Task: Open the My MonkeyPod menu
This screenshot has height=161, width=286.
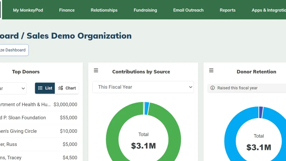Action: point(28,10)
